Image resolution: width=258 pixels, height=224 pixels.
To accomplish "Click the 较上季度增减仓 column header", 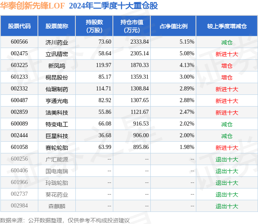I will [227, 26].
